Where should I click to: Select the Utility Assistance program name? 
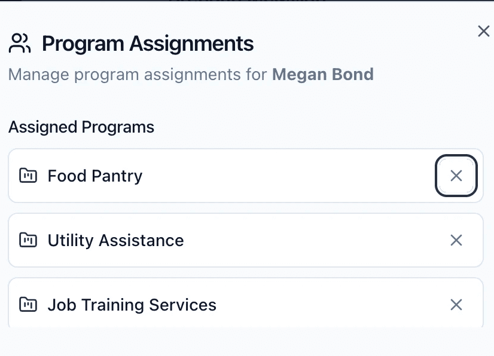[x=115, y=241]
